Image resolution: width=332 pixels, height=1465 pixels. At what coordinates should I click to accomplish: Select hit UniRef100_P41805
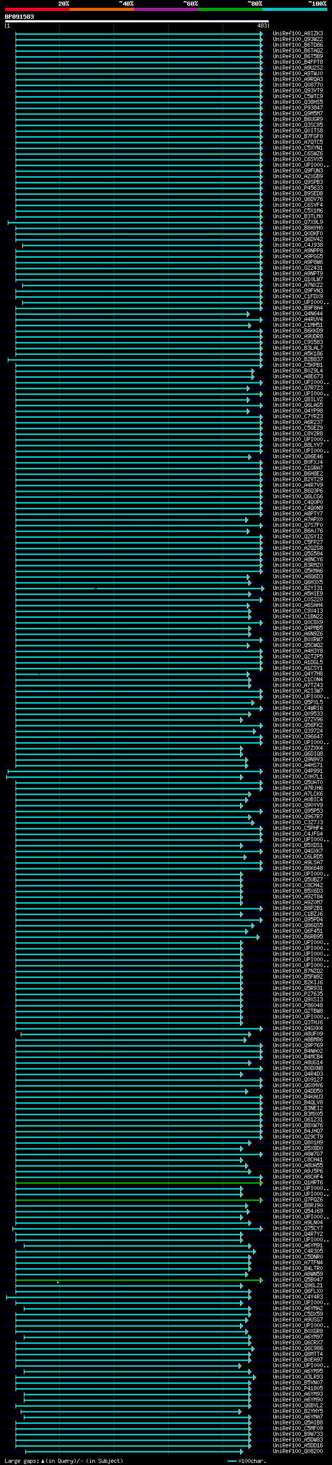pos(298,1389)
